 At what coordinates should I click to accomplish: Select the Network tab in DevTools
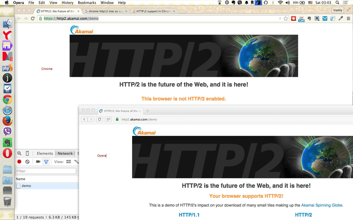(65, 153)
